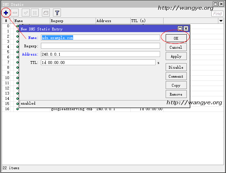The width and height of the screenshot is (226, 173).
Task: Sort by the Regexp column header
Action: (x=73, y=21)
